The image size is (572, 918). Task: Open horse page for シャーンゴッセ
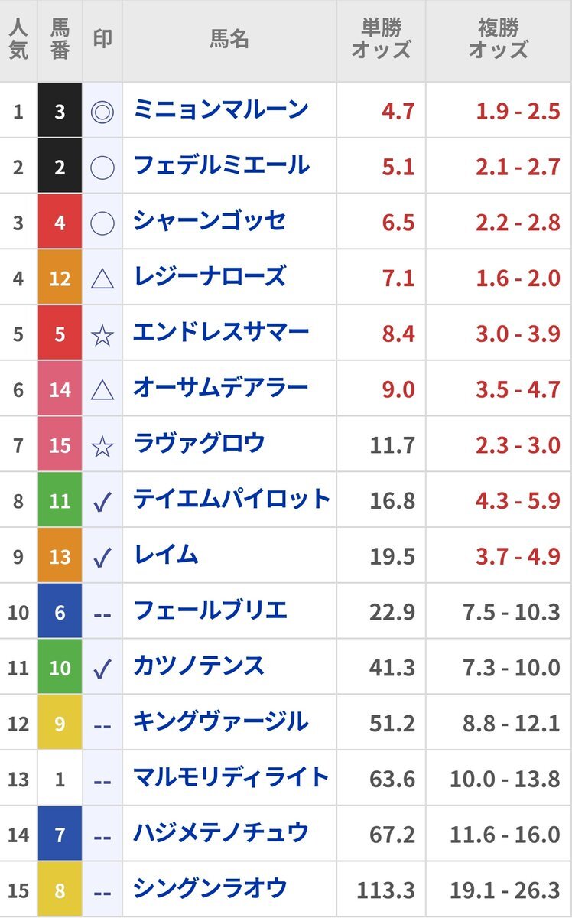(x=210, y=222)
